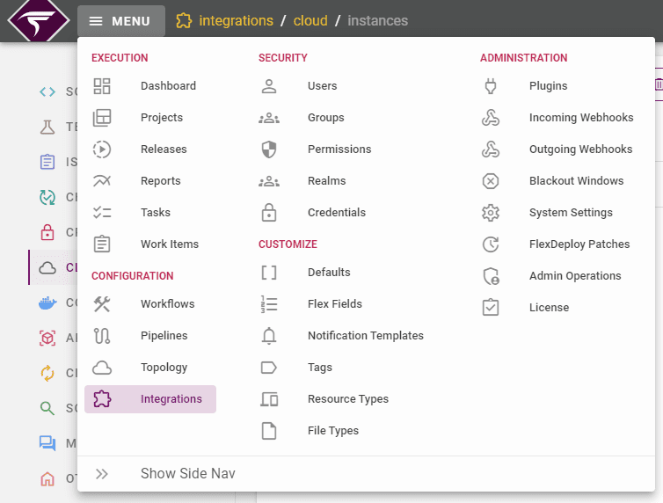Click the Pipelines icon

click(x=102, y=336)
